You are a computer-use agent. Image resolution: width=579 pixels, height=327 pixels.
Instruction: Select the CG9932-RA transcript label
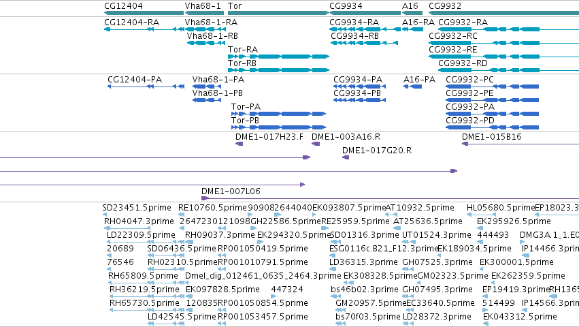coord(463,22)
